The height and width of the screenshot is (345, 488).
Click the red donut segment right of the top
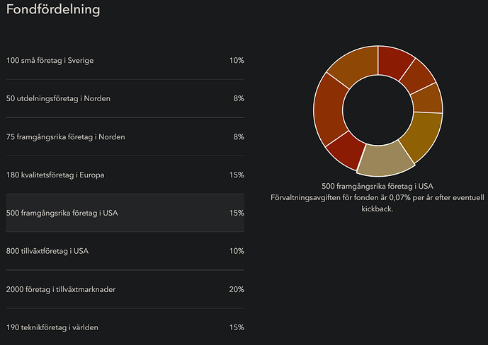coord(396,61)
